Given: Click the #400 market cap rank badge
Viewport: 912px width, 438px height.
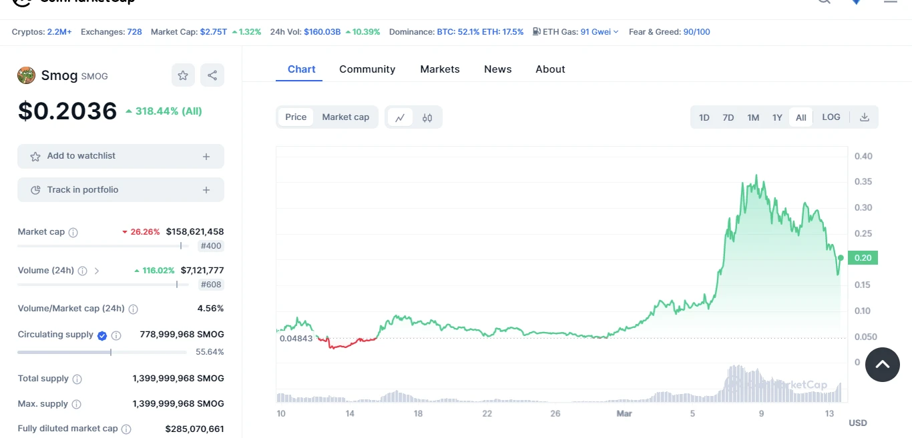Looking at the screenshot, I should click(211, 246).
